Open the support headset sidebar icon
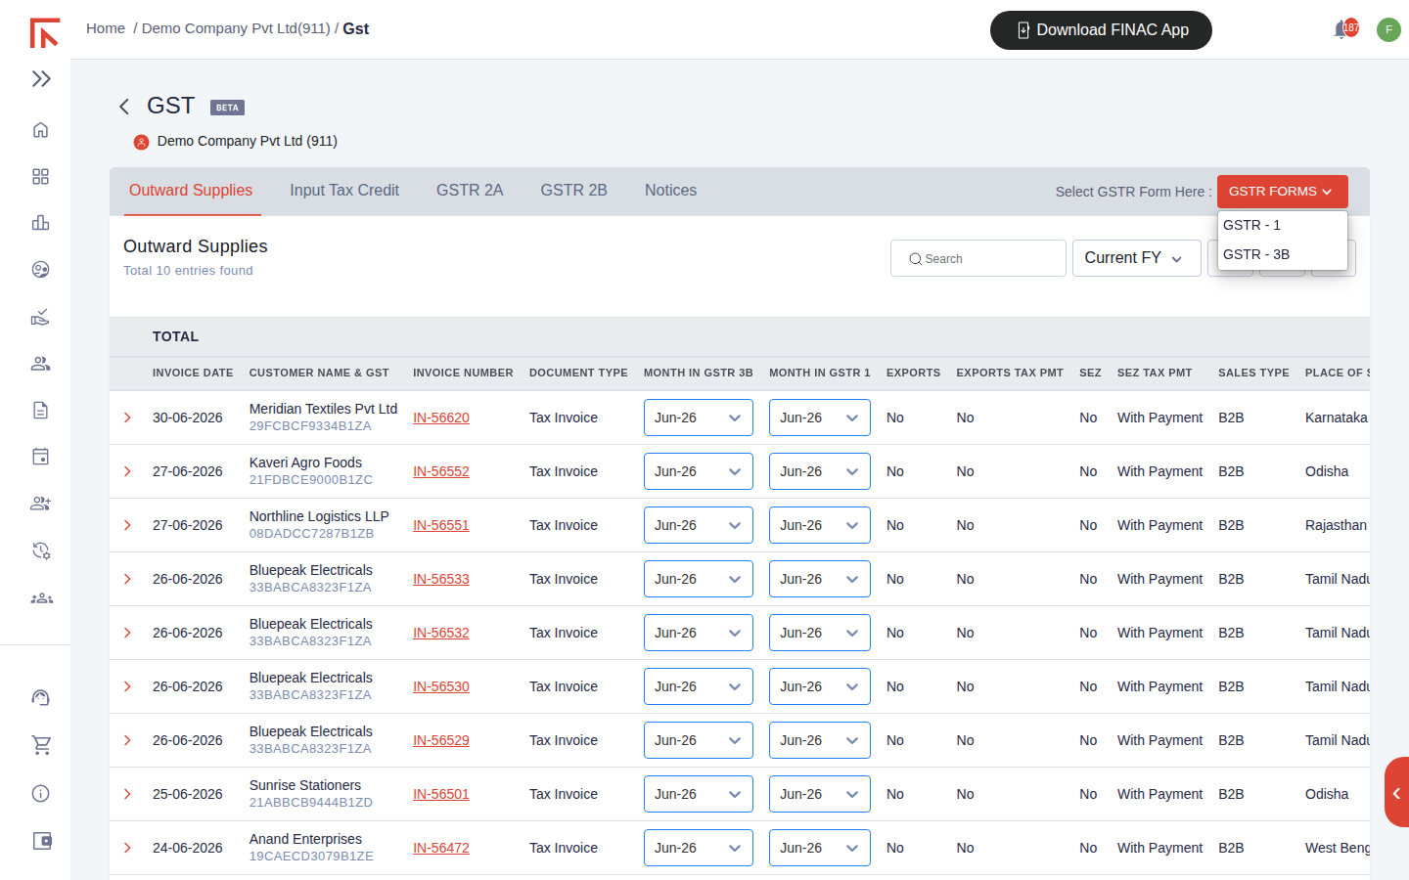 pos(40,698)
